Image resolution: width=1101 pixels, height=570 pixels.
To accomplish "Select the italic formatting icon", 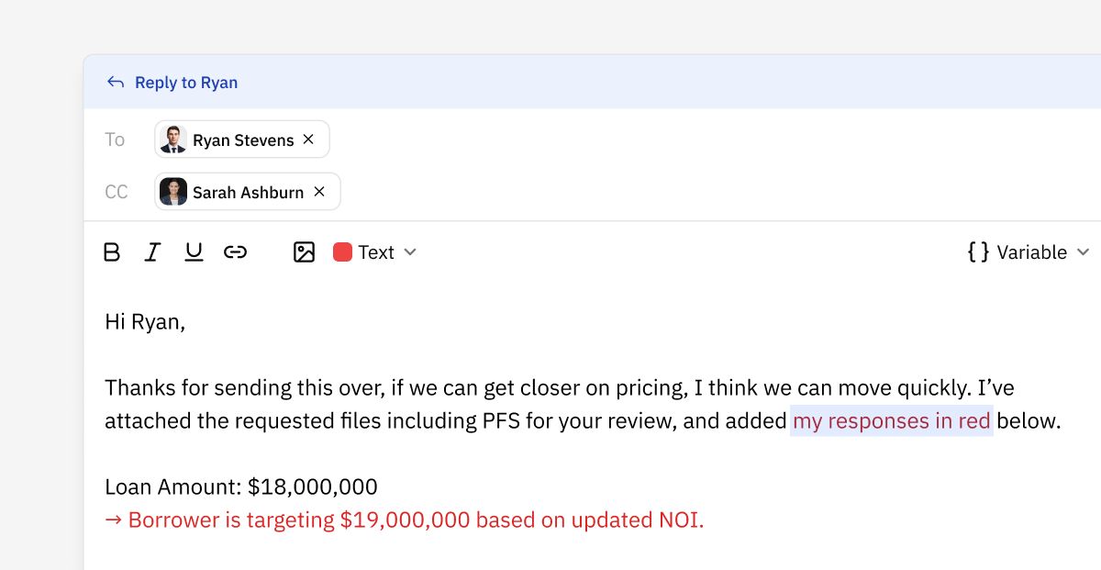I will click(152, 251).
